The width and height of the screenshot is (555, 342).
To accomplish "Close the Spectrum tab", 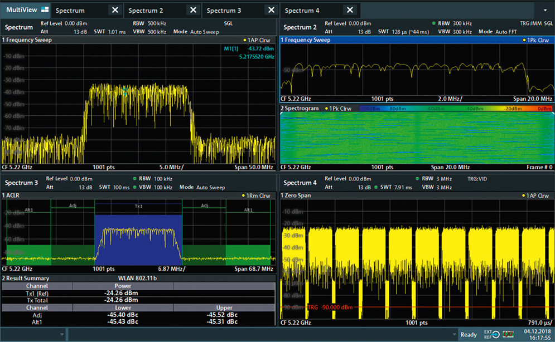I will coord(114,10).
